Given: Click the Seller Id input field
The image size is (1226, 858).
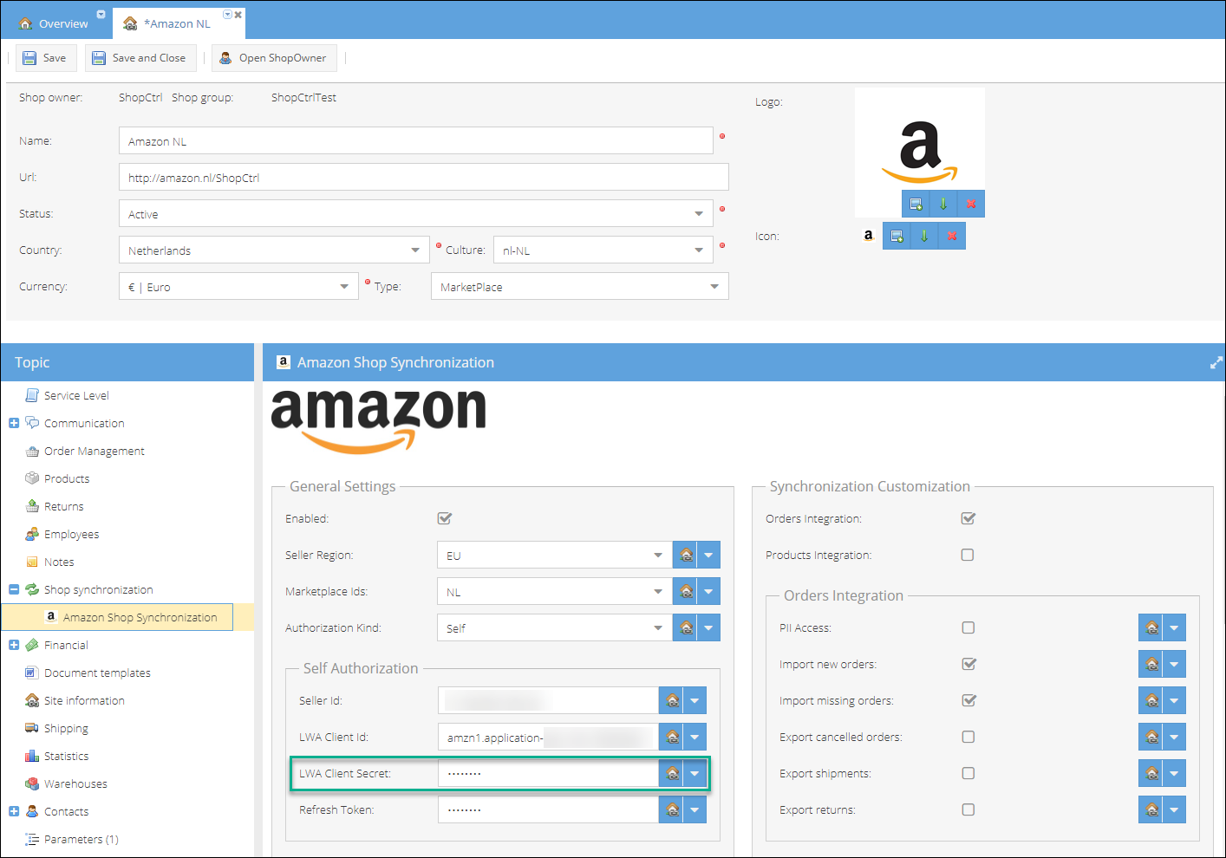Looking at the screenshot, I should click(548, 700).
